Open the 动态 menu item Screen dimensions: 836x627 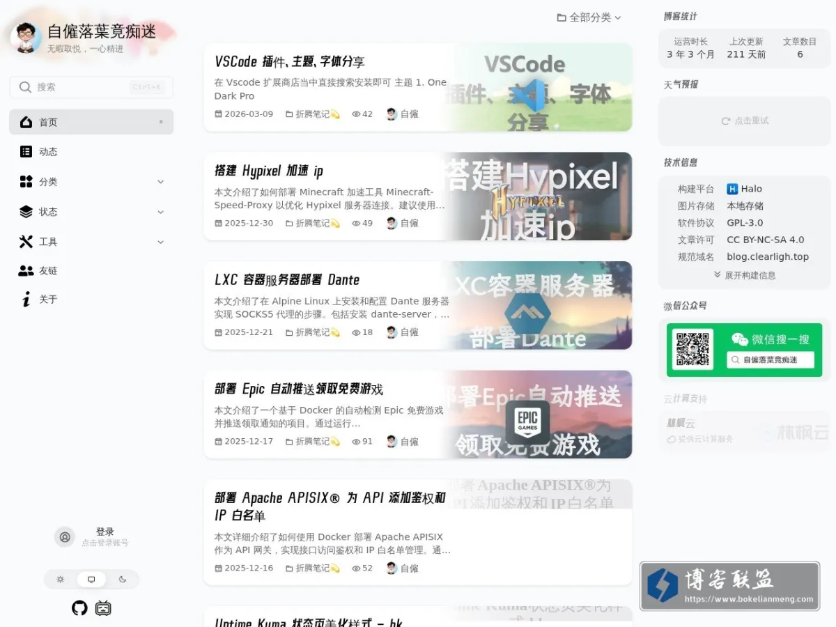coord(91,152)
